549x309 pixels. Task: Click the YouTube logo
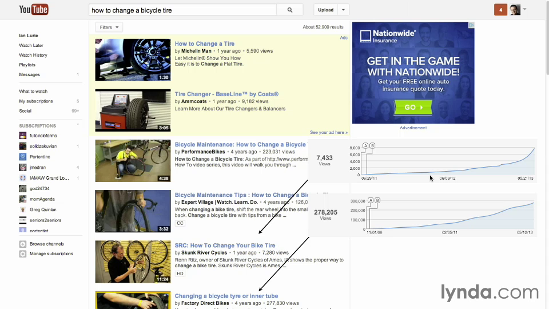[x=34, y=10]
